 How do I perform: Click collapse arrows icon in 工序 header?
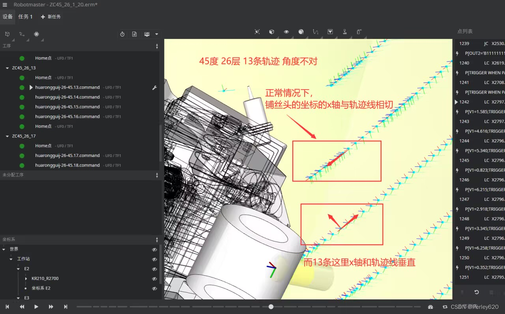point(157,46)
